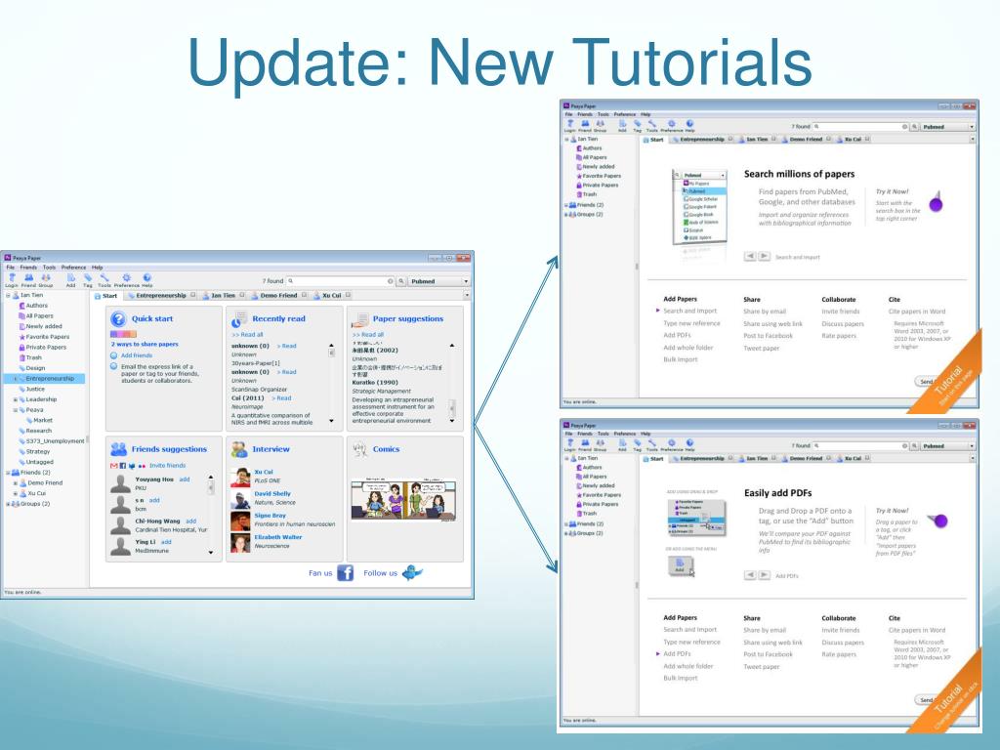Viewport: 1000px width, 750px height.
Task: Click Invite friends link in Friends suggestions
Action: coord(168,466)
